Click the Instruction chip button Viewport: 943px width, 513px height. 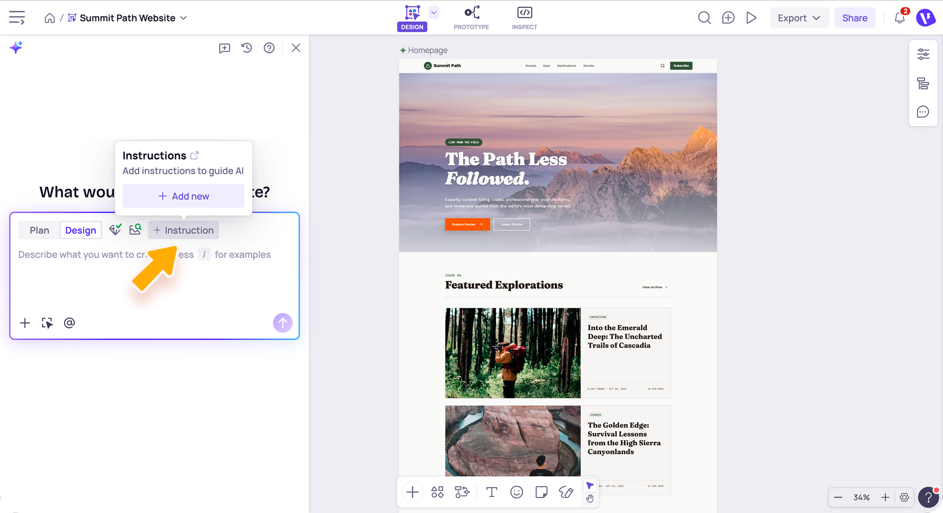click(183, 230)
